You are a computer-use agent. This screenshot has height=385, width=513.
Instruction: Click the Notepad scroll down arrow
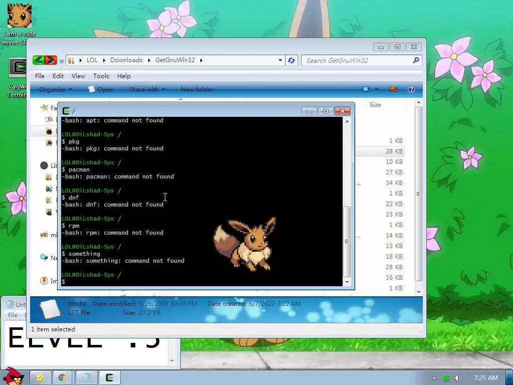pyautogui.click(x=172, y=361)
